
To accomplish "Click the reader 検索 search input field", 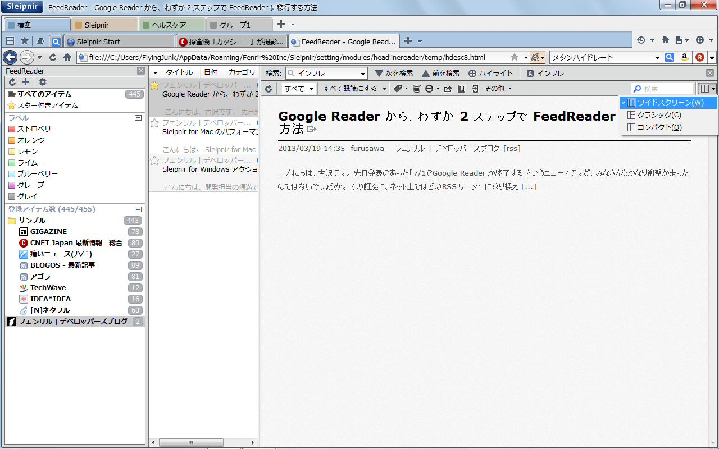I will (662, 89).
